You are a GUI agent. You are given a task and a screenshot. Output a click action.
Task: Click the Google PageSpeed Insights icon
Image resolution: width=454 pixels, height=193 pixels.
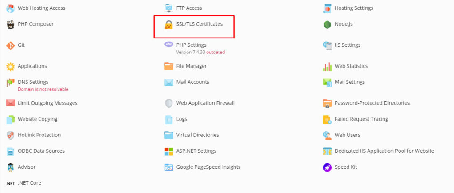[x=169, y=167]
